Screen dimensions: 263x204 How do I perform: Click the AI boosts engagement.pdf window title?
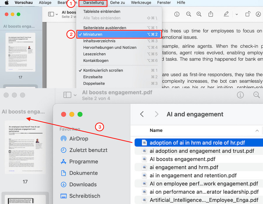[117, 92]
